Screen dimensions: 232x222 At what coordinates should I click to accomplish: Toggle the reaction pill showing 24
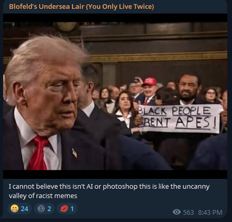tap(19, 208)
